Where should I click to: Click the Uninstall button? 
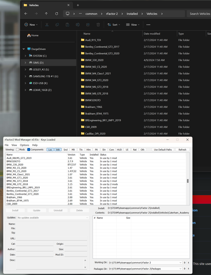click(58, 210)
